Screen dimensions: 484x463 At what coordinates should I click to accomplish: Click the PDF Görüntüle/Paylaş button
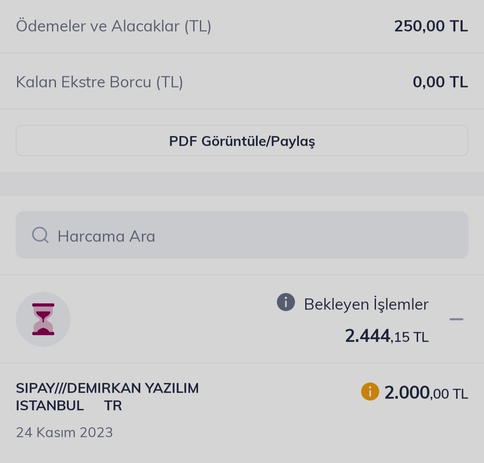click(x=242, y=141)
